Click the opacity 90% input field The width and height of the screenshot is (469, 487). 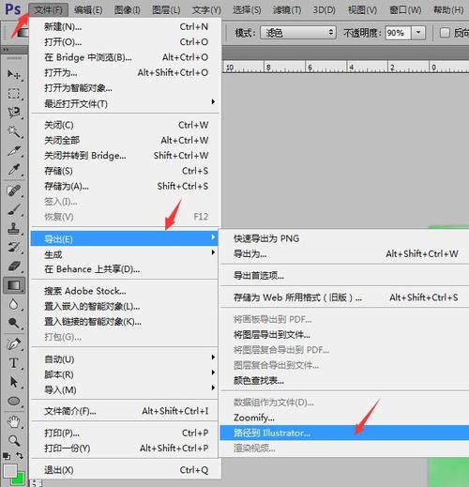pos(398,33)
